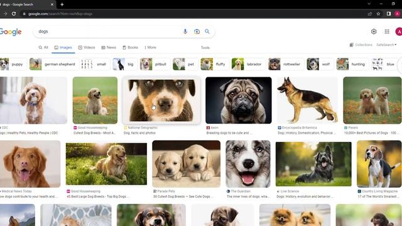Filter by the big chip
402x226 pixels.
(x=124, y=64)
